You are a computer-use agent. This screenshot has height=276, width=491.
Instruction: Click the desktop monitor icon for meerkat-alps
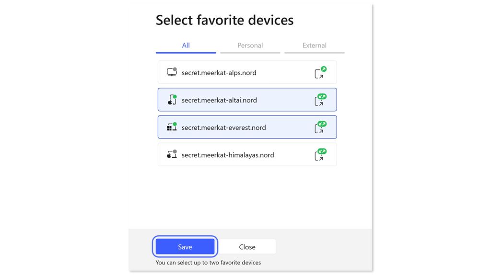(x=172, y=72)
